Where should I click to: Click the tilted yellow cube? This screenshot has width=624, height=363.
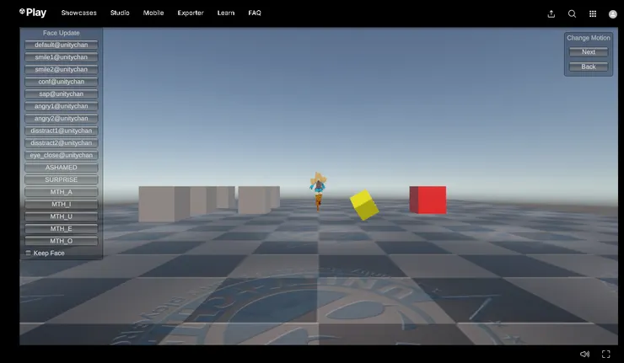(364, 205)
